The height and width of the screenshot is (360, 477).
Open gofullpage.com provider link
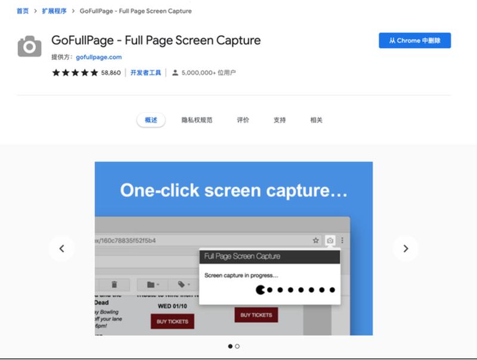point(98,57)
